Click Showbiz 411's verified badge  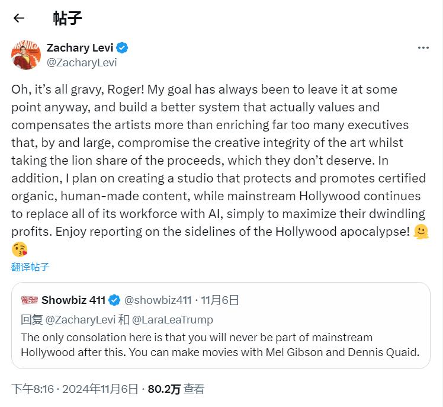[115, 300]
